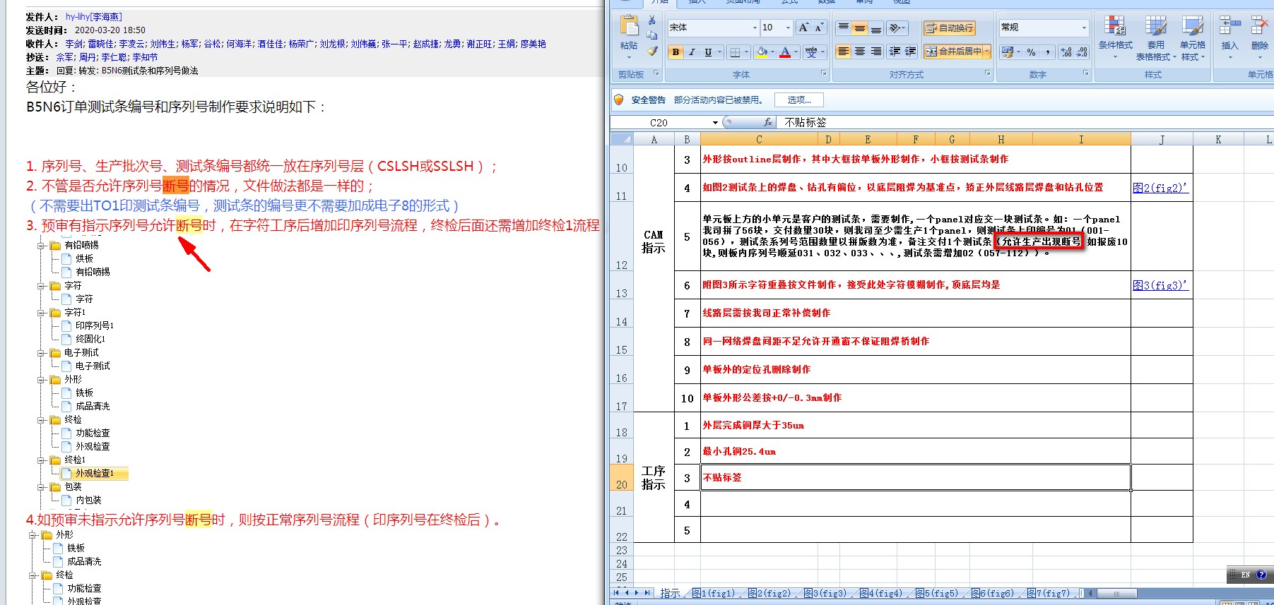
Task: Toggle Bold formatting button
Action: click(676, 52)
